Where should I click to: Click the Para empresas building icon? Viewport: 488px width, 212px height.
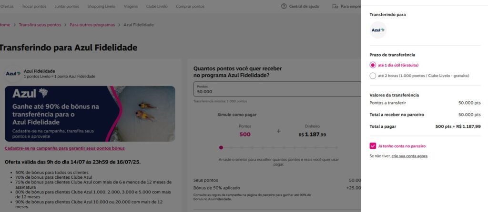(336, 6)
